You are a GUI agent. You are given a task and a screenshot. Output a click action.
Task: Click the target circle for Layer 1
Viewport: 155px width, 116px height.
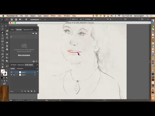[35, 75]
